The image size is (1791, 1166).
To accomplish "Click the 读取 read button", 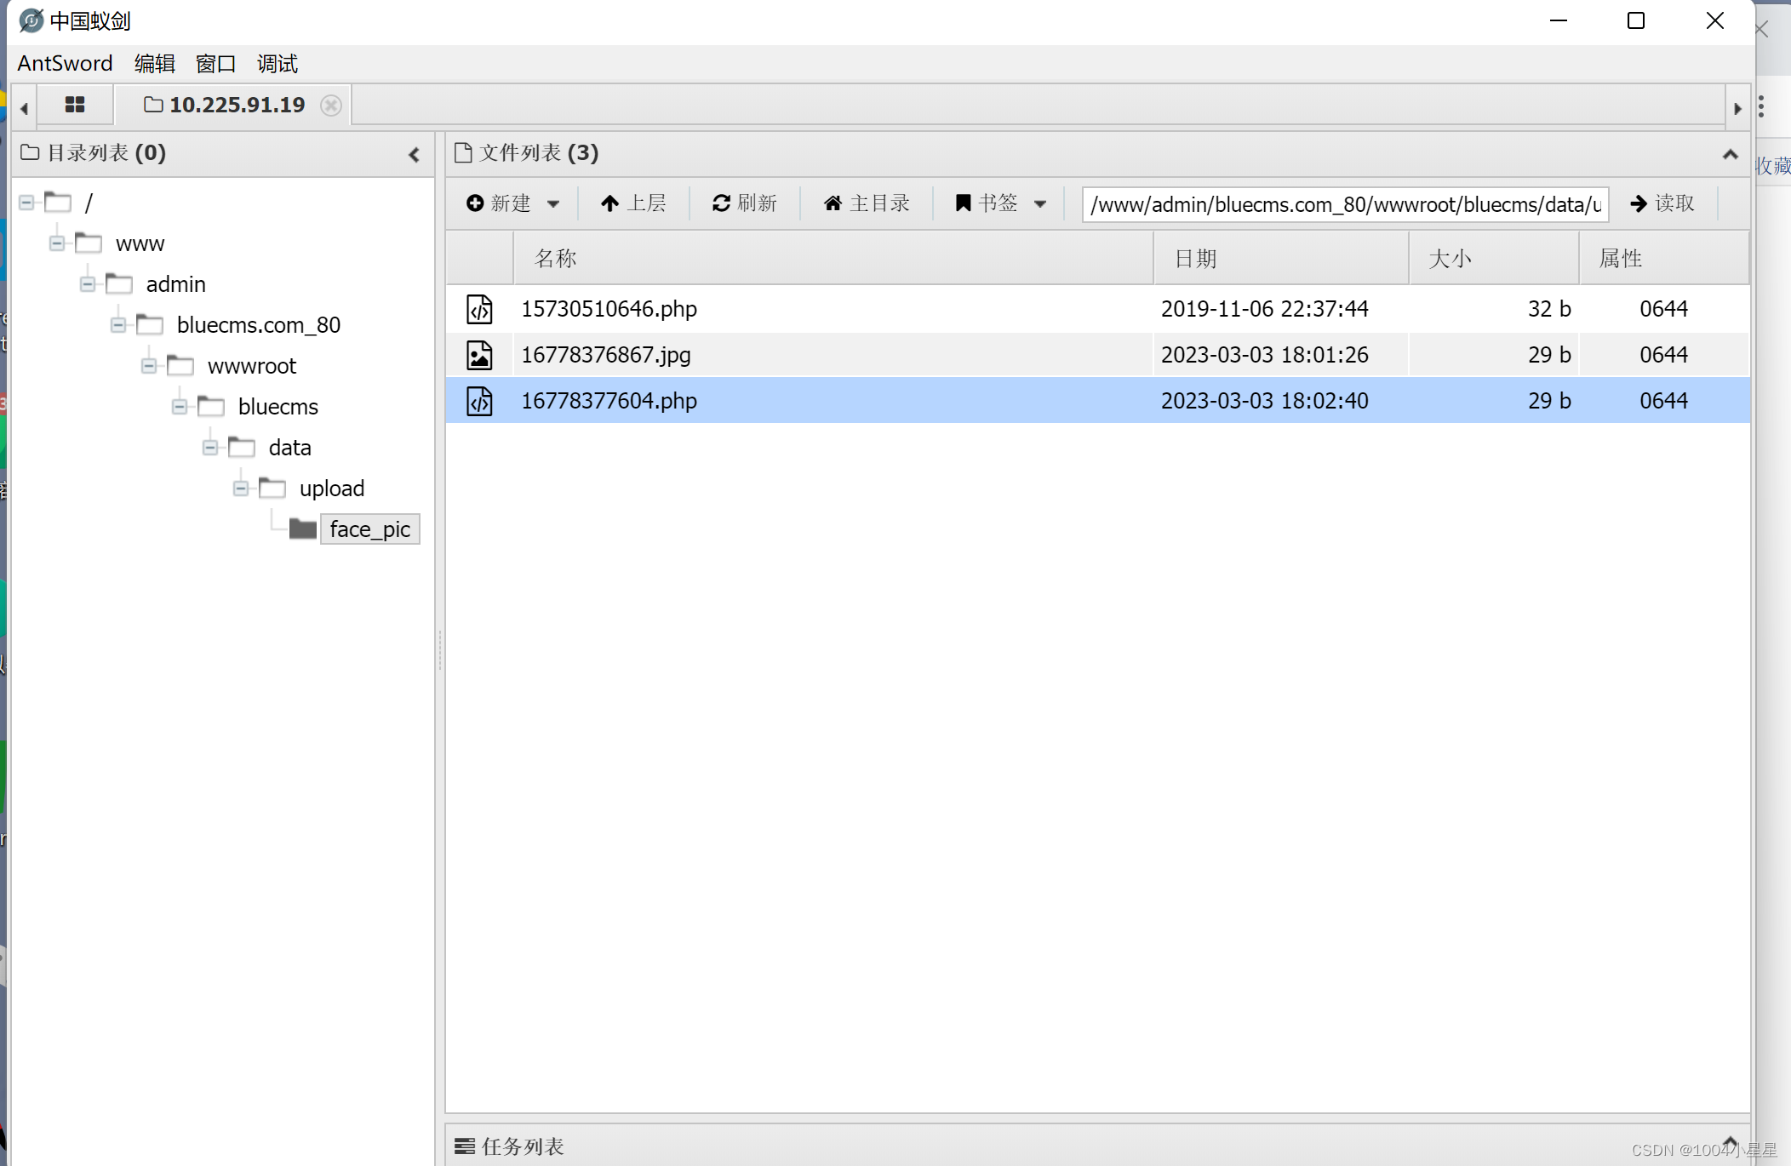I will click(x=1662, y=203).
